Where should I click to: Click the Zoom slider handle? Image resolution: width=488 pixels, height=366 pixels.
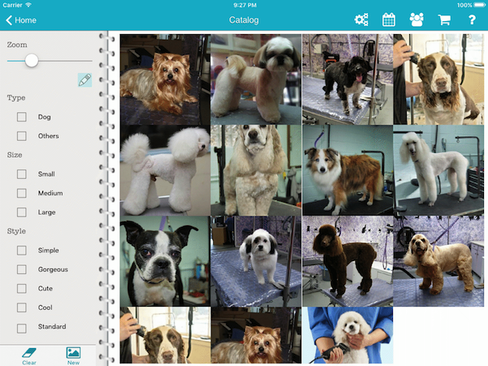(32, 60)
